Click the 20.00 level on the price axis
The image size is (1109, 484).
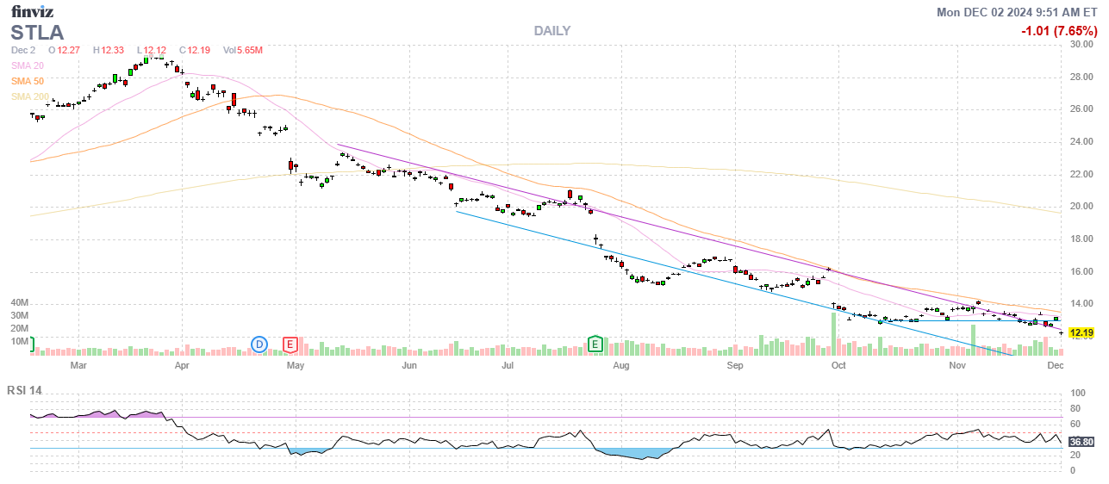pos(1081,207)
